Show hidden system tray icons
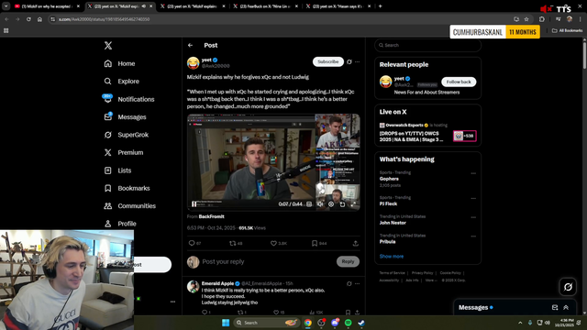The width and height of the screenshot is (587, 330). [x=520, y=323]
